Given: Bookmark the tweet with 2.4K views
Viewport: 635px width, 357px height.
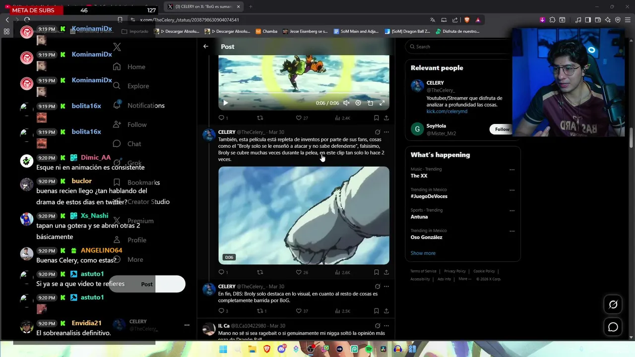Looking at the screenshot, I should click(x=376, y=118).
